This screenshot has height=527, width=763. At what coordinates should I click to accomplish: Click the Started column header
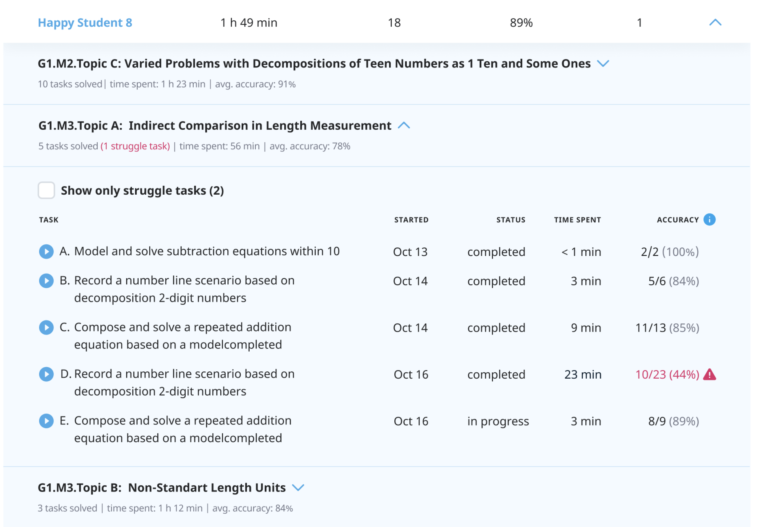pos(411,220)
